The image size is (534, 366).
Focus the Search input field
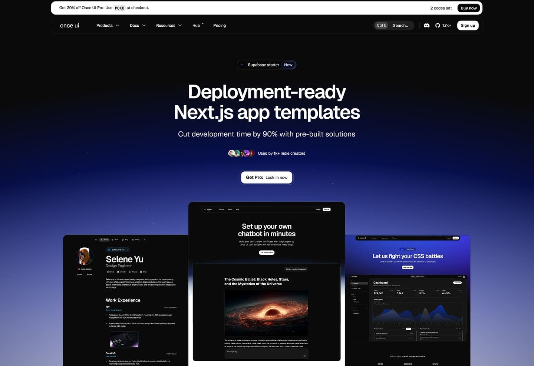(x=400, y=26)
